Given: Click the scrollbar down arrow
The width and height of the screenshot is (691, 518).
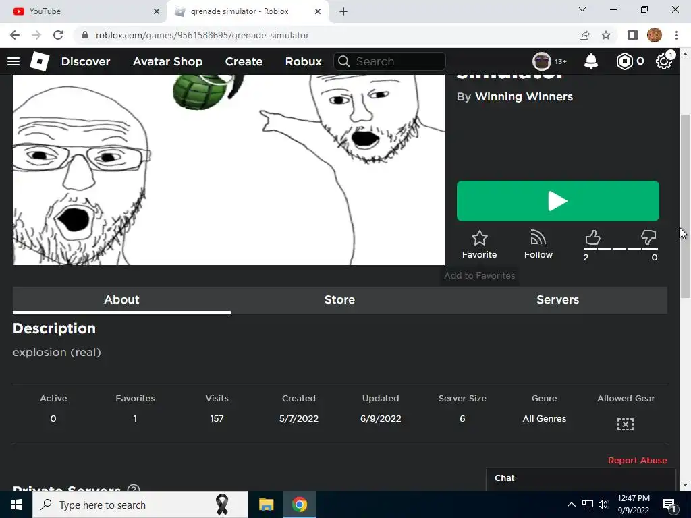Looking at the screenshot, I should (x=685, y=486).
